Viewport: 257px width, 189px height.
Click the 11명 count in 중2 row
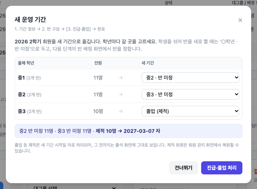(98, 94)
